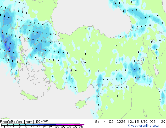
Task: Select the 2–5 mm legend color swatch
Action: pos(23,125)
